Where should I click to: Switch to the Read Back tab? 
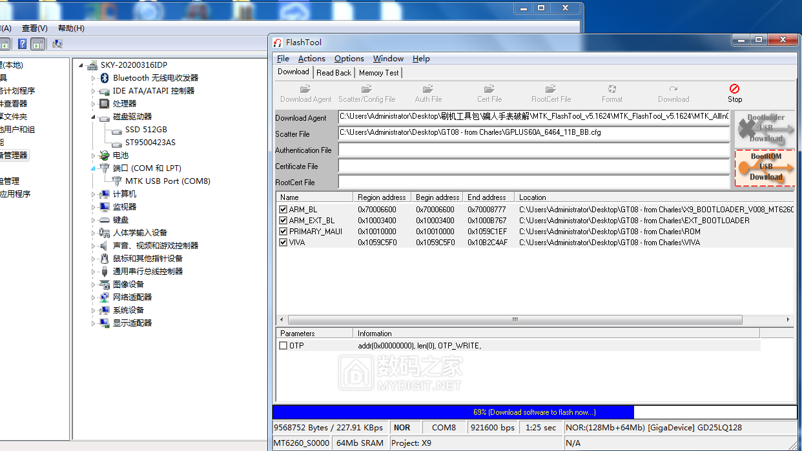(x=334, y=73)
